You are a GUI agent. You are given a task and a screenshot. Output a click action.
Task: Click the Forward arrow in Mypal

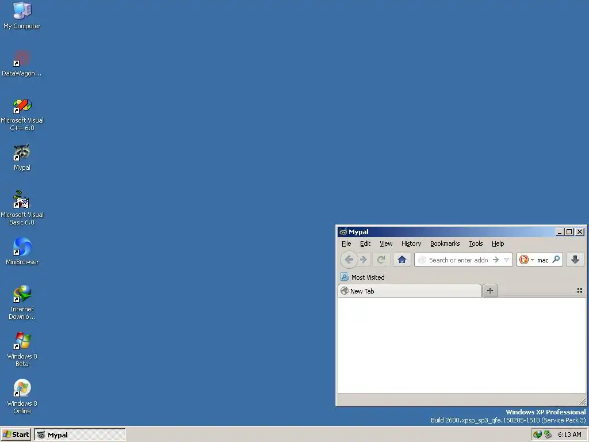pyautogui.click(x=364, y=260)
